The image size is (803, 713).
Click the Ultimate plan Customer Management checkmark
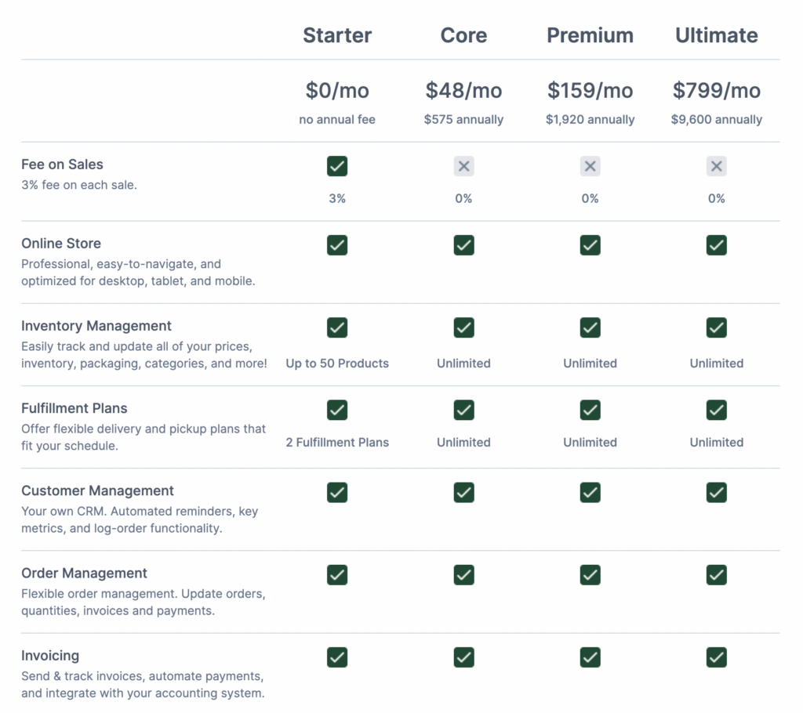point(716,492)
